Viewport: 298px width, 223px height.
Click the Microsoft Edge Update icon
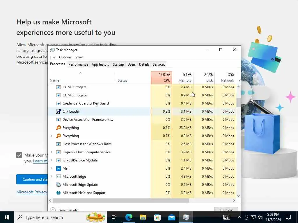(58, 185)
